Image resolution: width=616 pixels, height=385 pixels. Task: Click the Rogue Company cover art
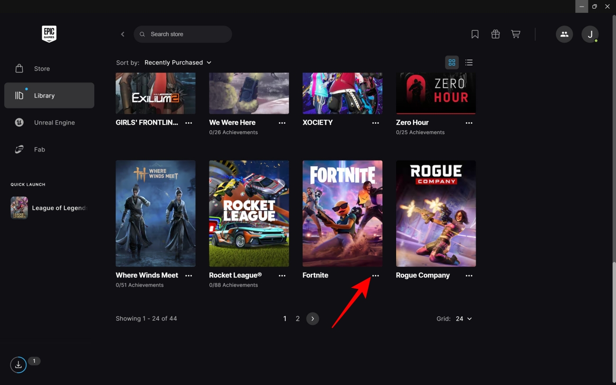(436, 214)
